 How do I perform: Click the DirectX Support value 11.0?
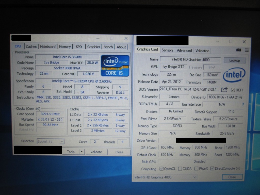(231, 112)
